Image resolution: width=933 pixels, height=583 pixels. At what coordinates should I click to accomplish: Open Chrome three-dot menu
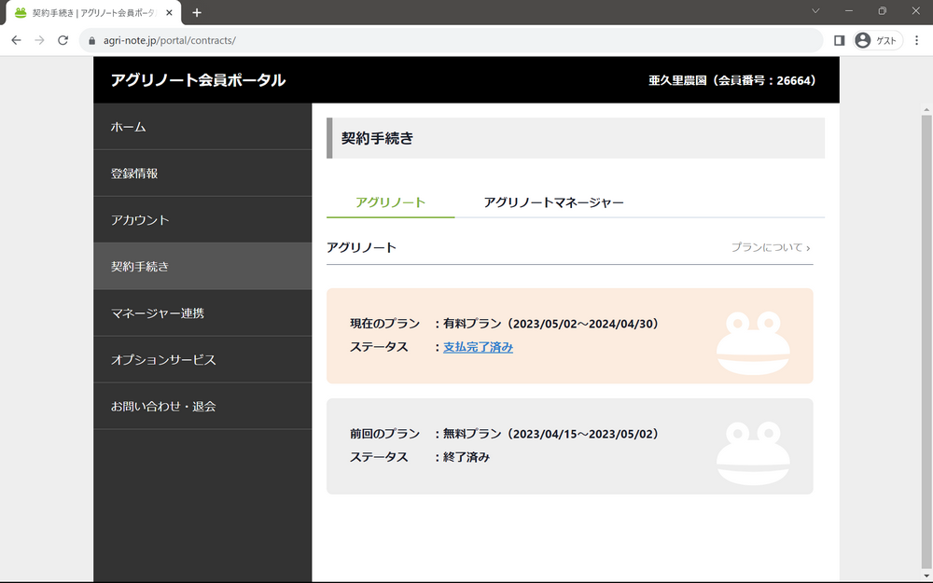[917, 40]
